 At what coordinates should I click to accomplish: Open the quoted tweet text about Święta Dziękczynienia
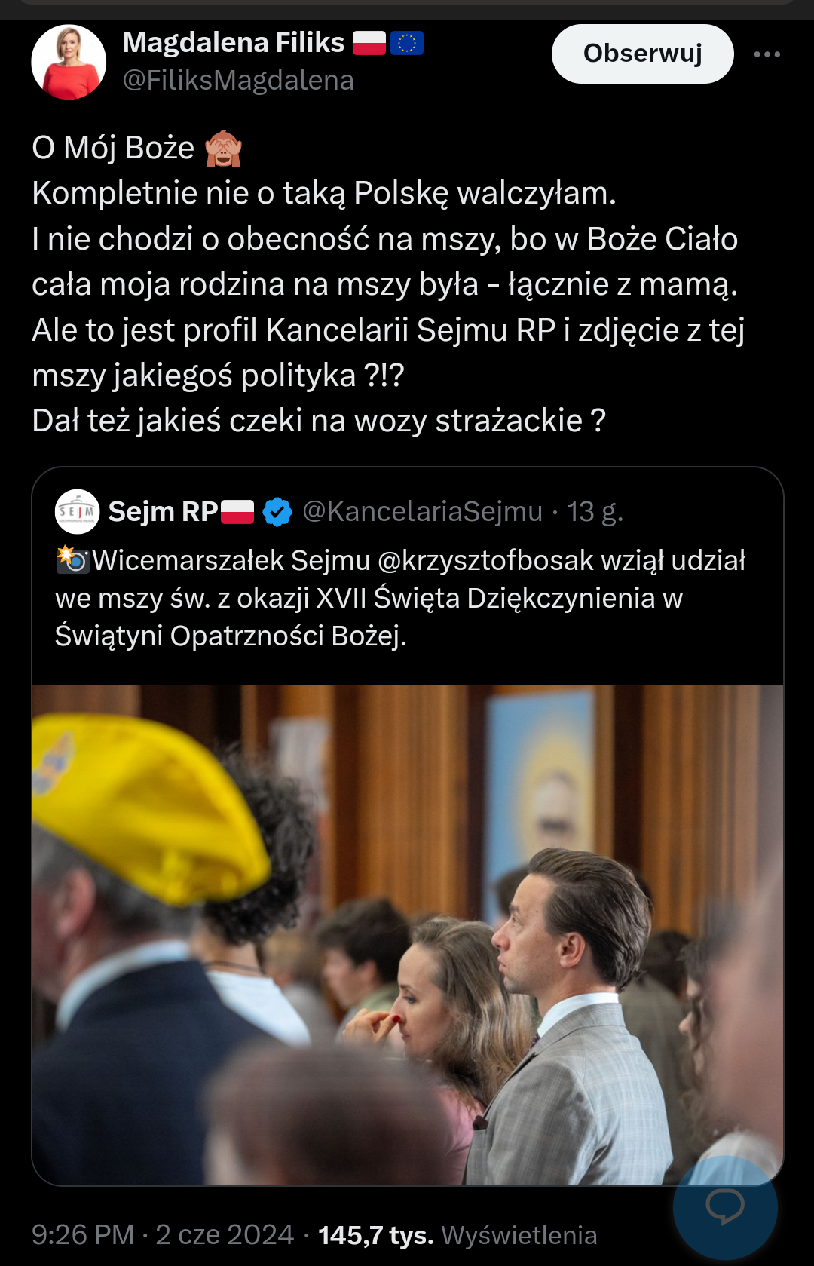coord(400,599)
